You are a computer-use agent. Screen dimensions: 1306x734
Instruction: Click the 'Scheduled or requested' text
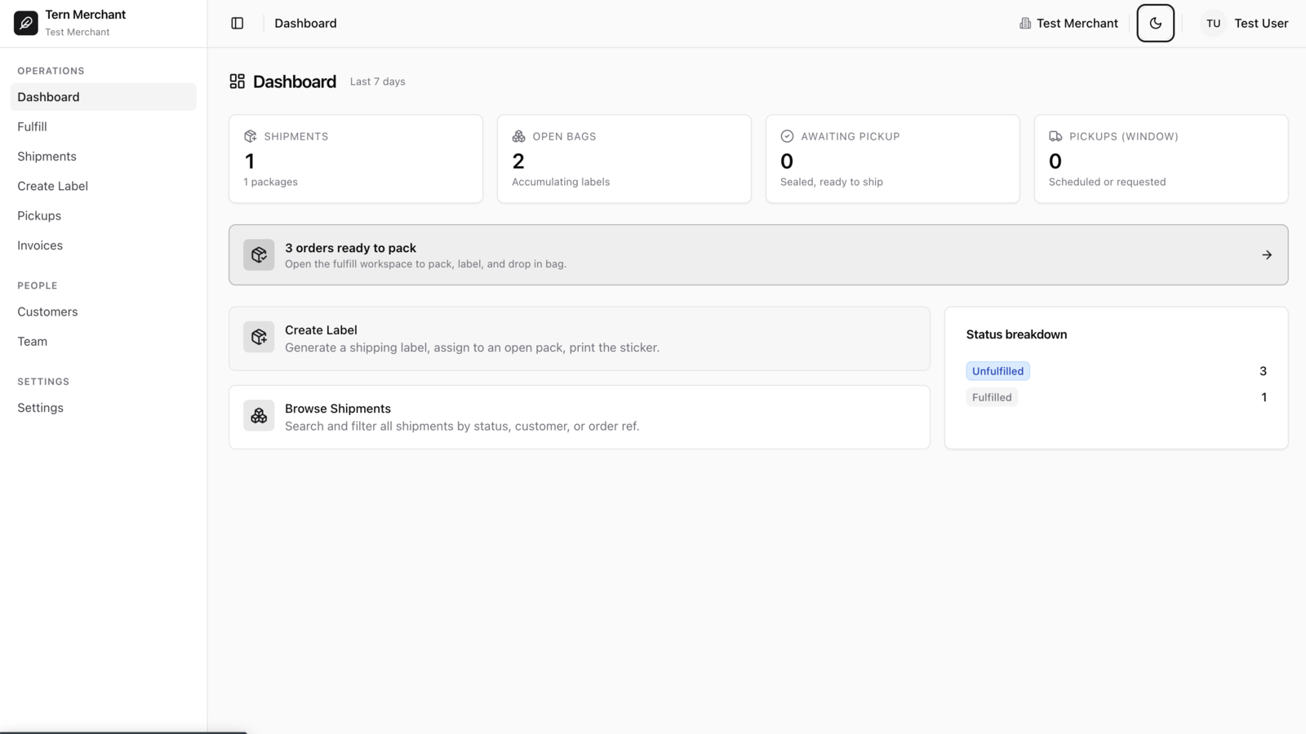pyautogui.click(x=1107, y=182)
